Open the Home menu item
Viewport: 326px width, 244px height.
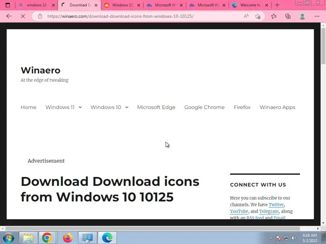pos(28,107)
